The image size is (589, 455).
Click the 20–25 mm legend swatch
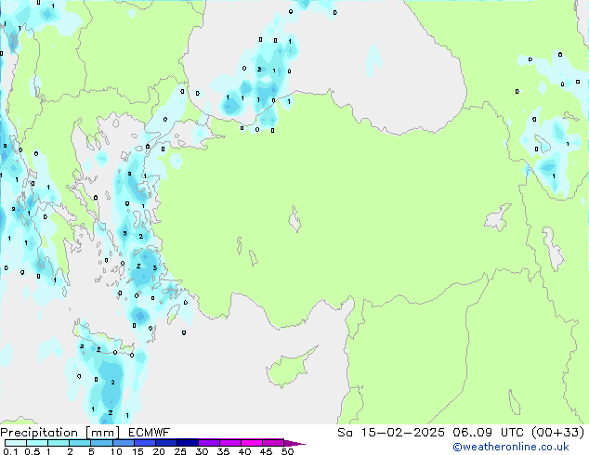[166, 443]
